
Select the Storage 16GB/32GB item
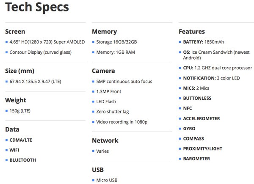click(x=116, y=42)
